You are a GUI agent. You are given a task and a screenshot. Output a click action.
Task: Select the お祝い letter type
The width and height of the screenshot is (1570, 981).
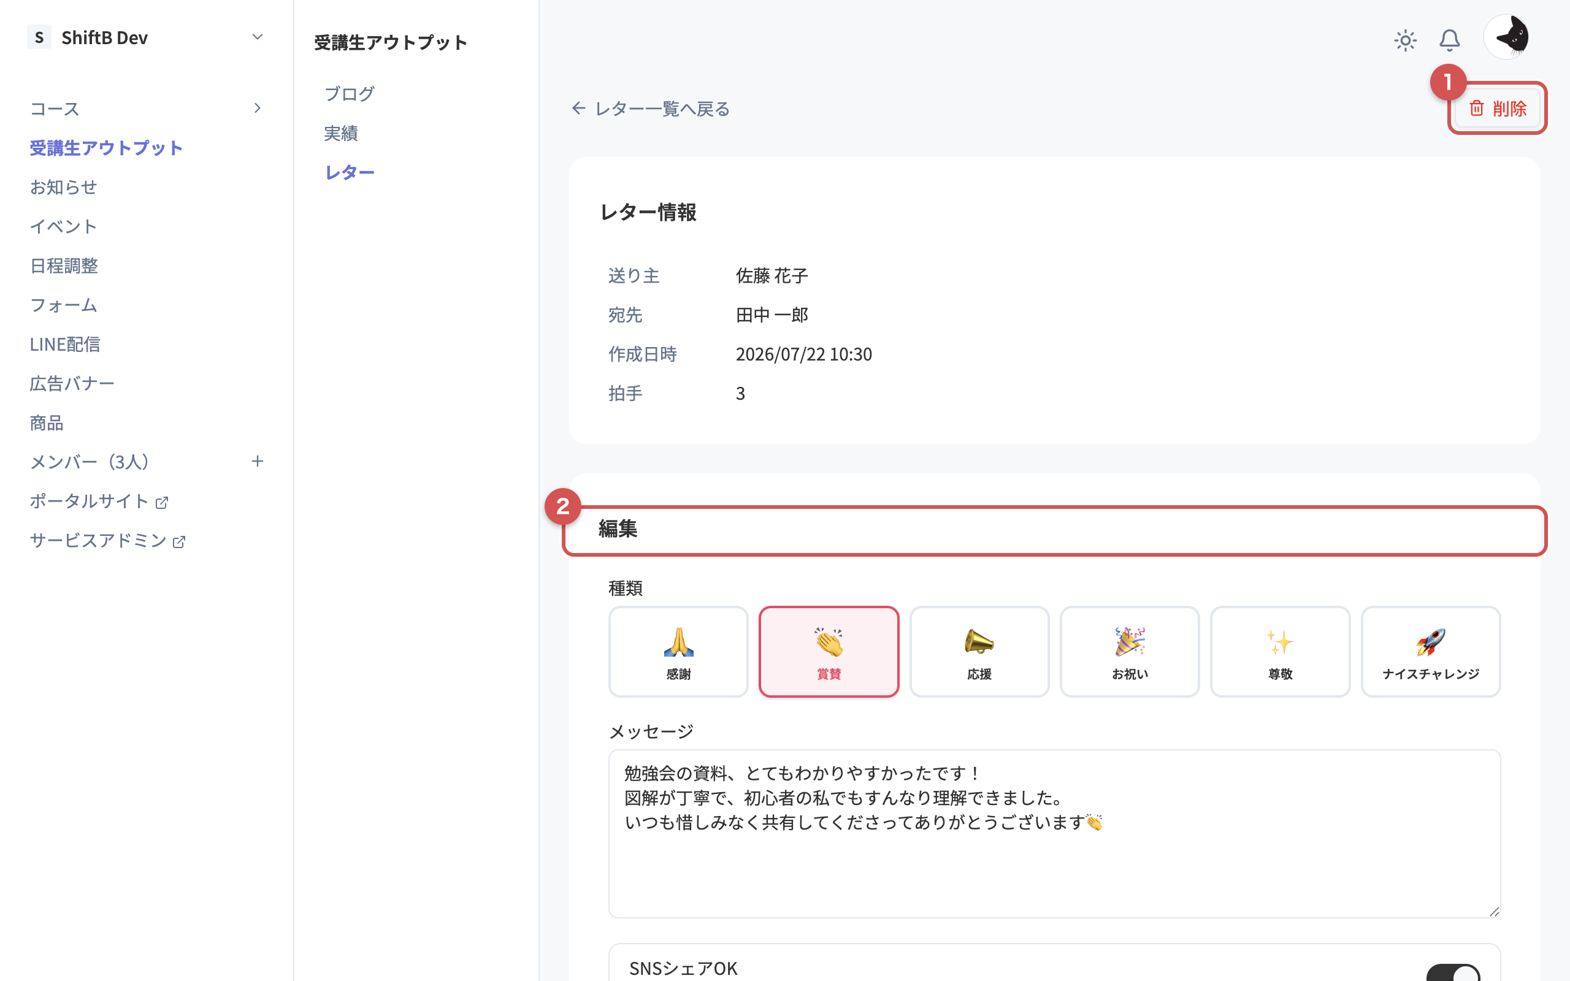coord(1130,651)
